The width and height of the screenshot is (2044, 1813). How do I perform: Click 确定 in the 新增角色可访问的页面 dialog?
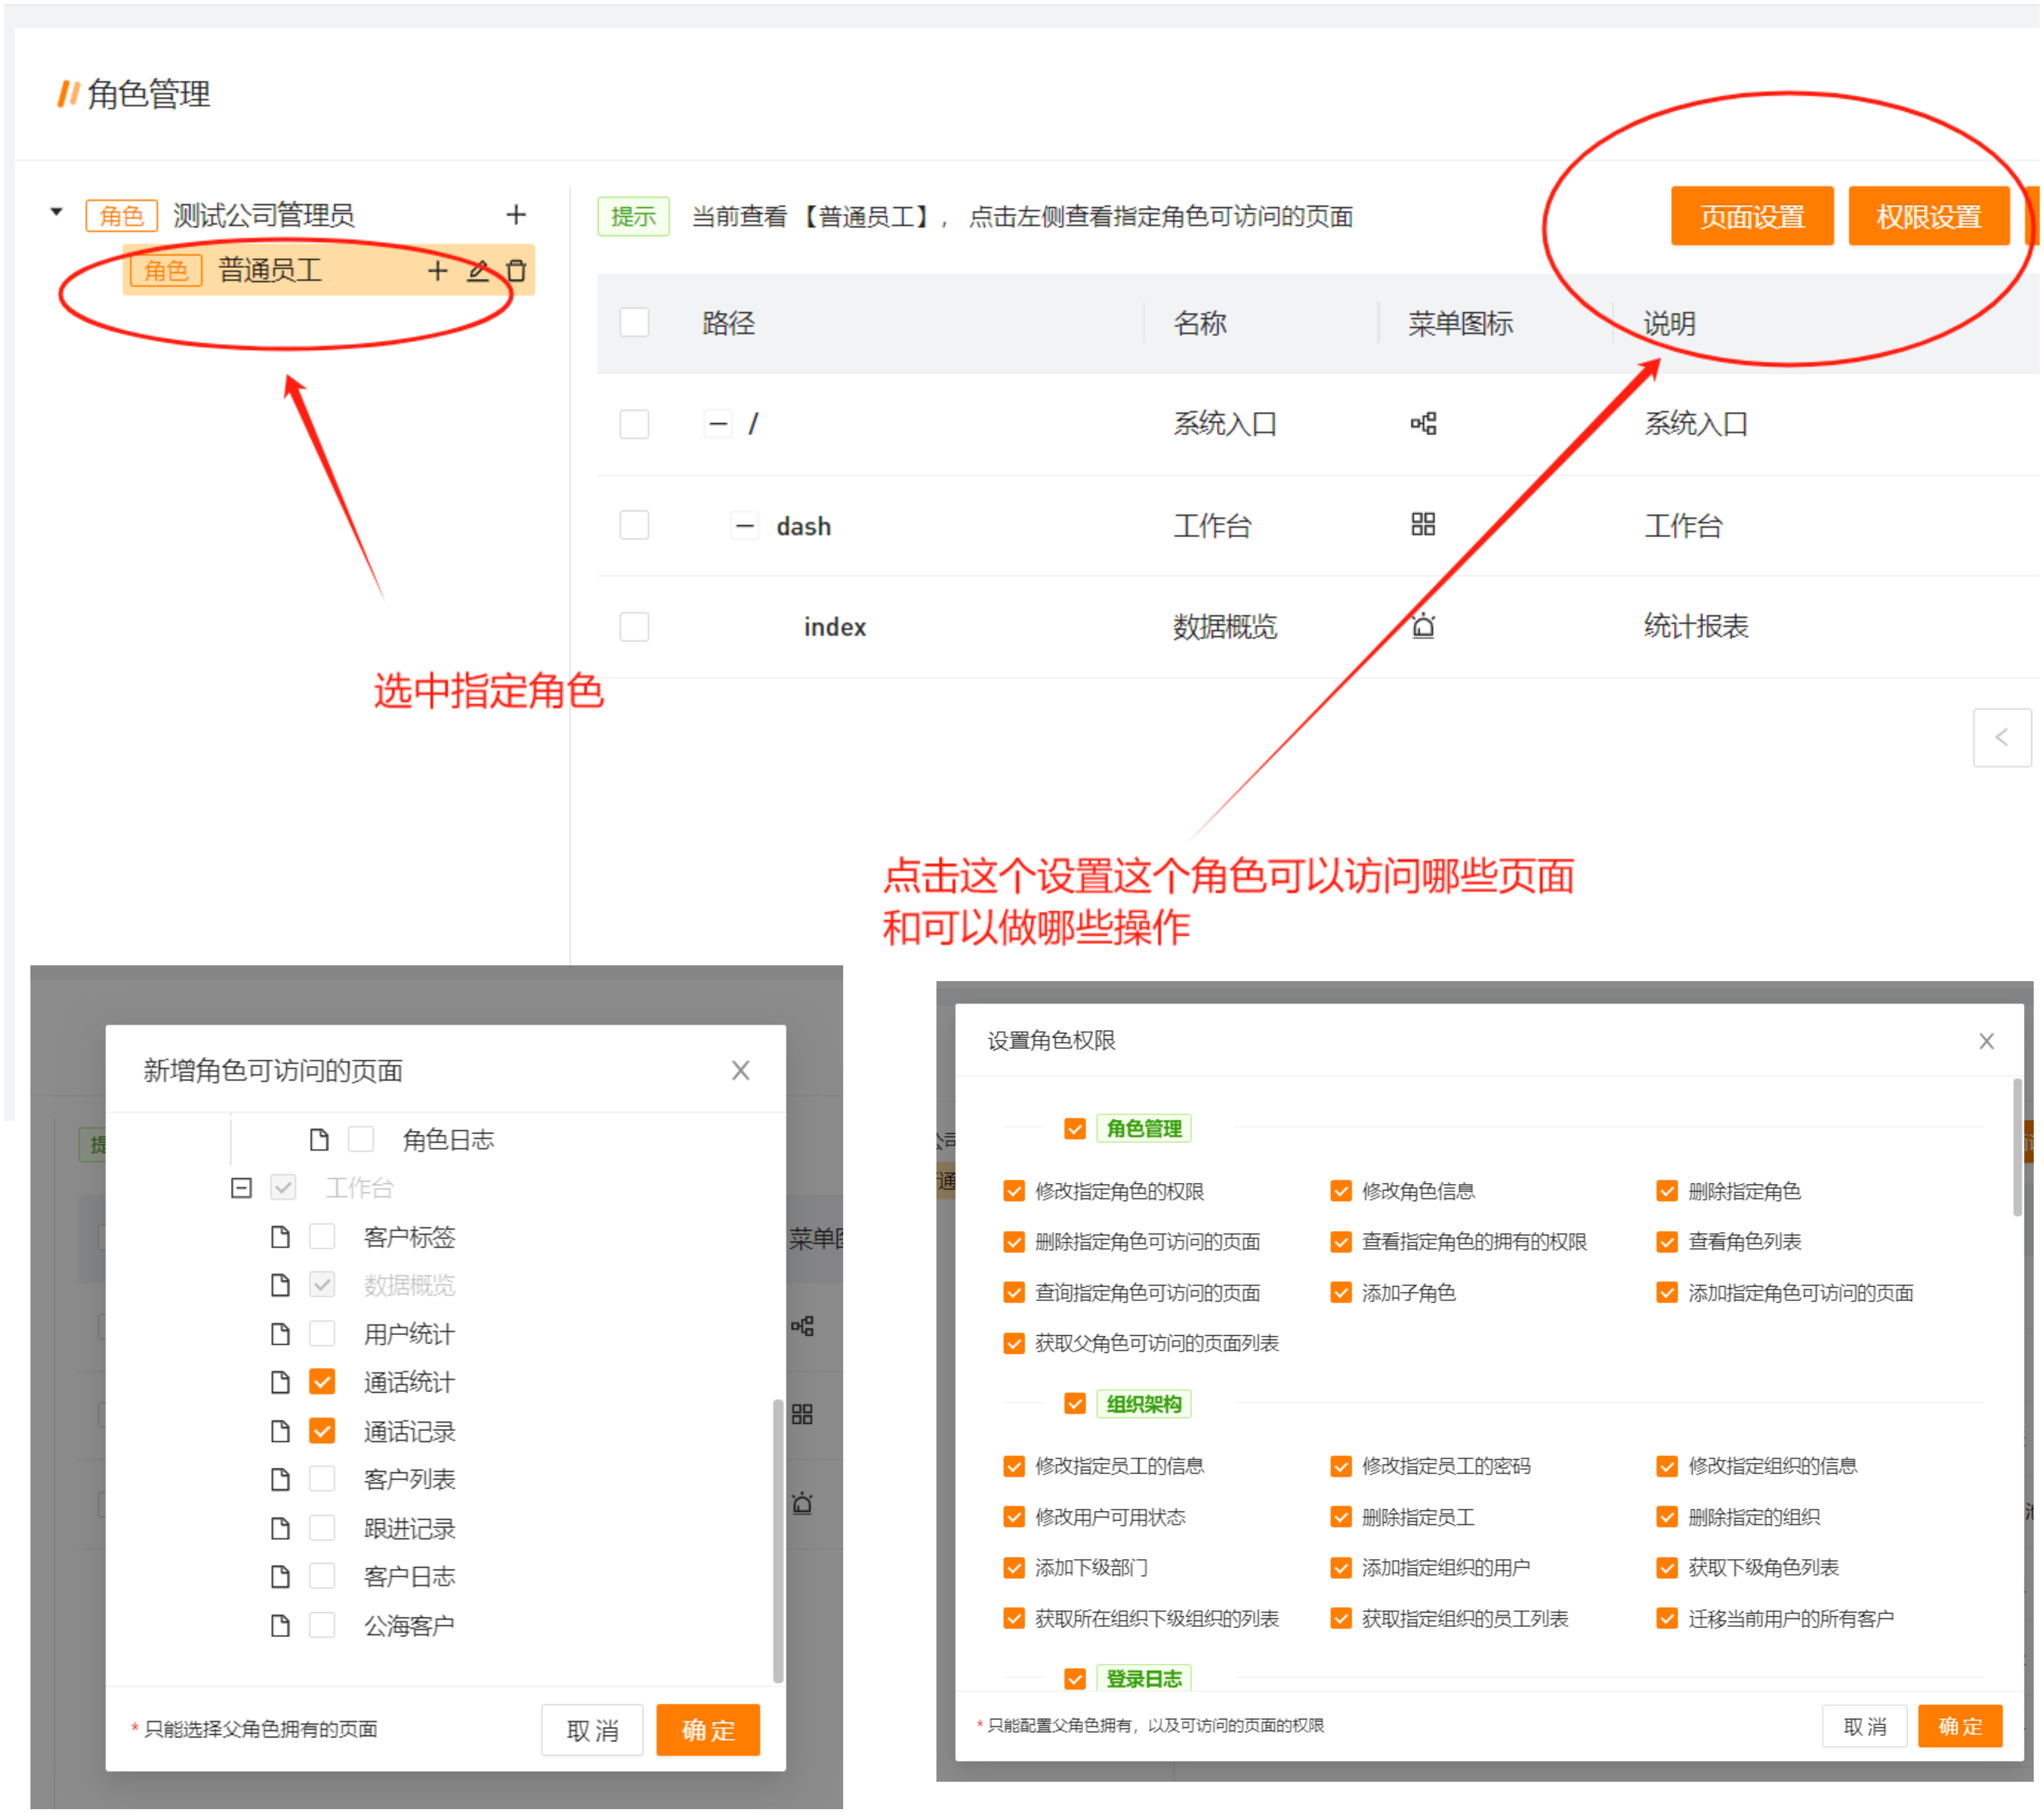(x=708, y=1730)
